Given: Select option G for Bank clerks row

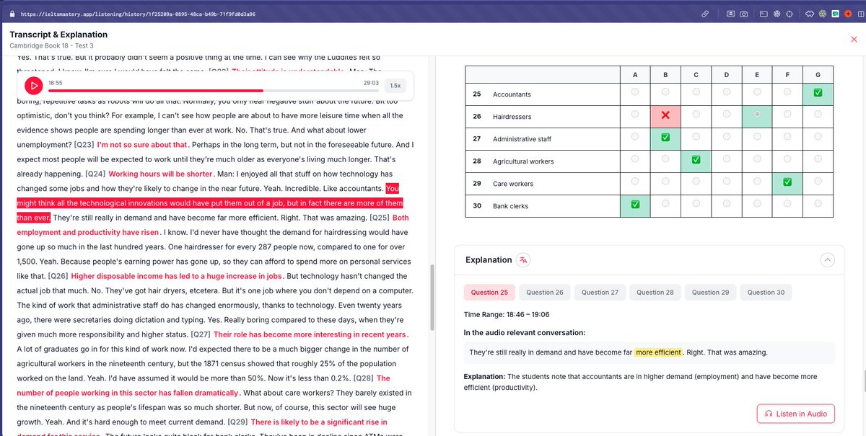Looking at the screenshot, I should coord(818,204).
